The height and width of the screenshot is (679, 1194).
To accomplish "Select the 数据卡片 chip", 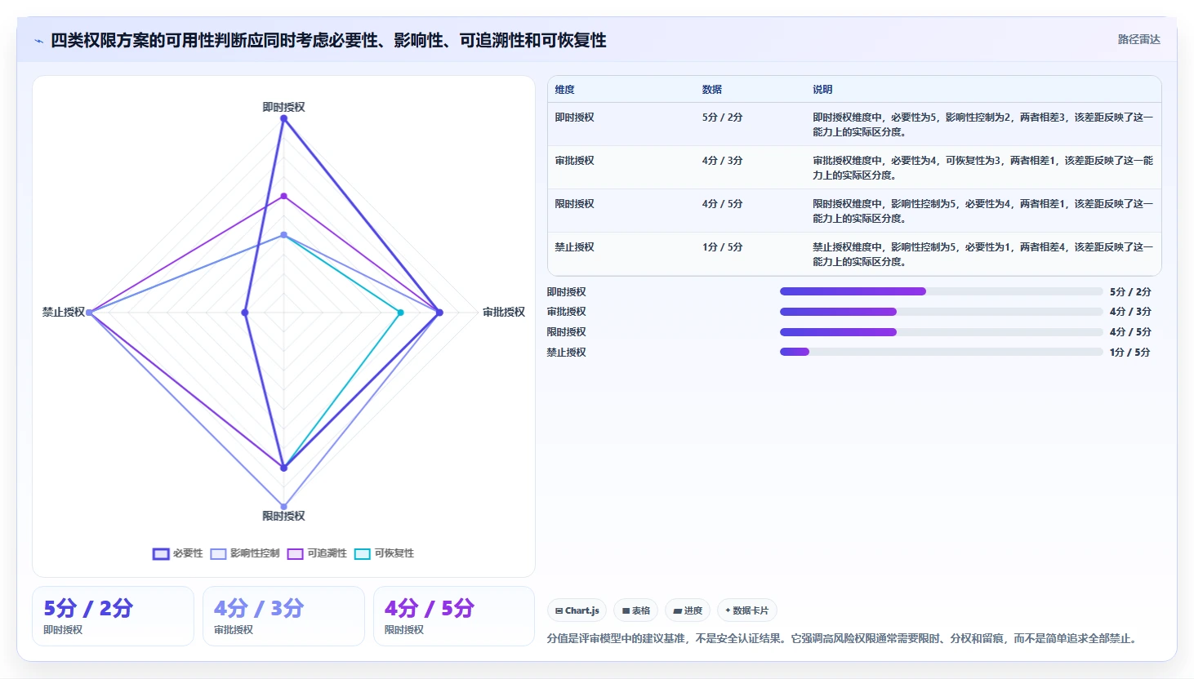I will pos(746,610).
